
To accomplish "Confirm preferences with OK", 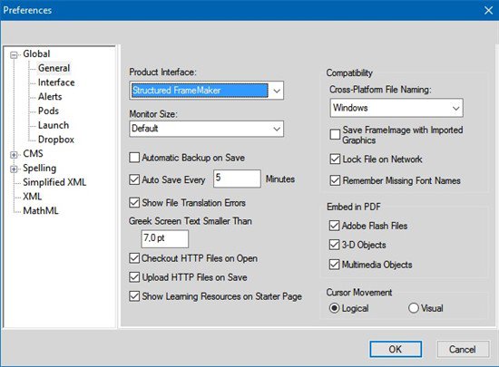I will coord(396,349).
